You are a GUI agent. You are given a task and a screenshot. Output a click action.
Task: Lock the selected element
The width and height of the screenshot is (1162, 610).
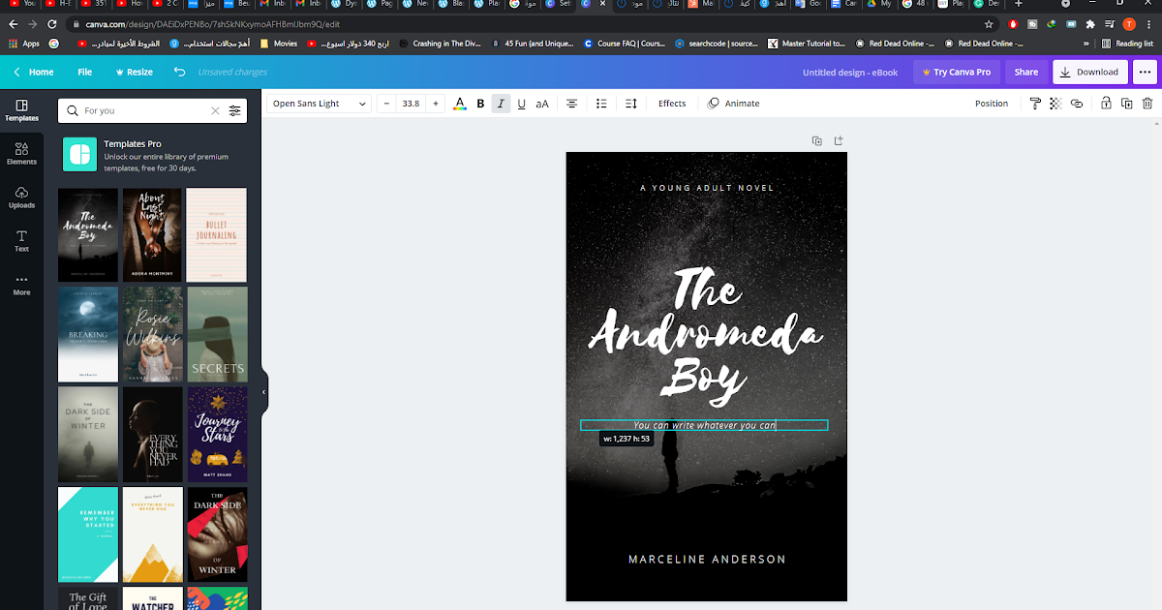tap(1106, 104)
